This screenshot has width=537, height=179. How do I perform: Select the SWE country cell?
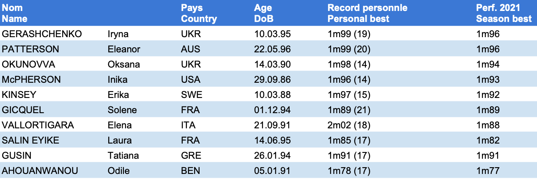pos(192,95)
